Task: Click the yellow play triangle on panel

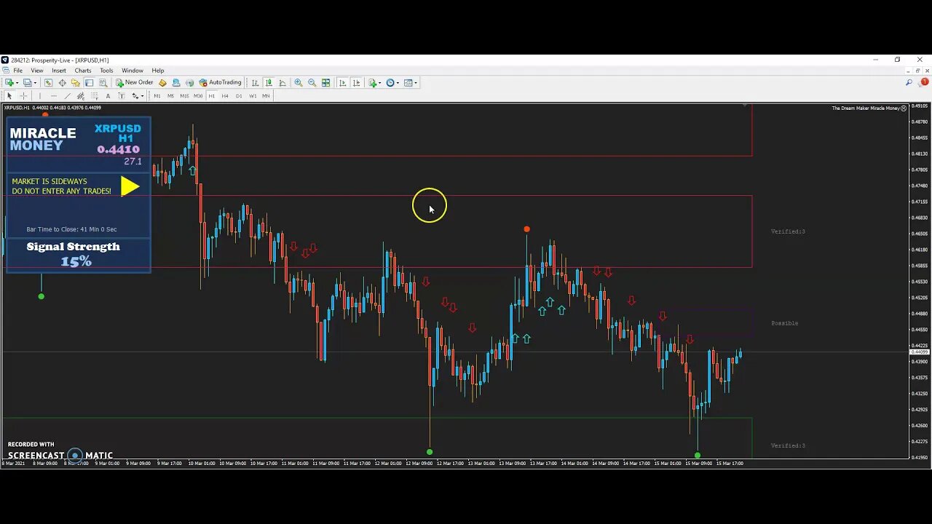Action: (130, 186)
